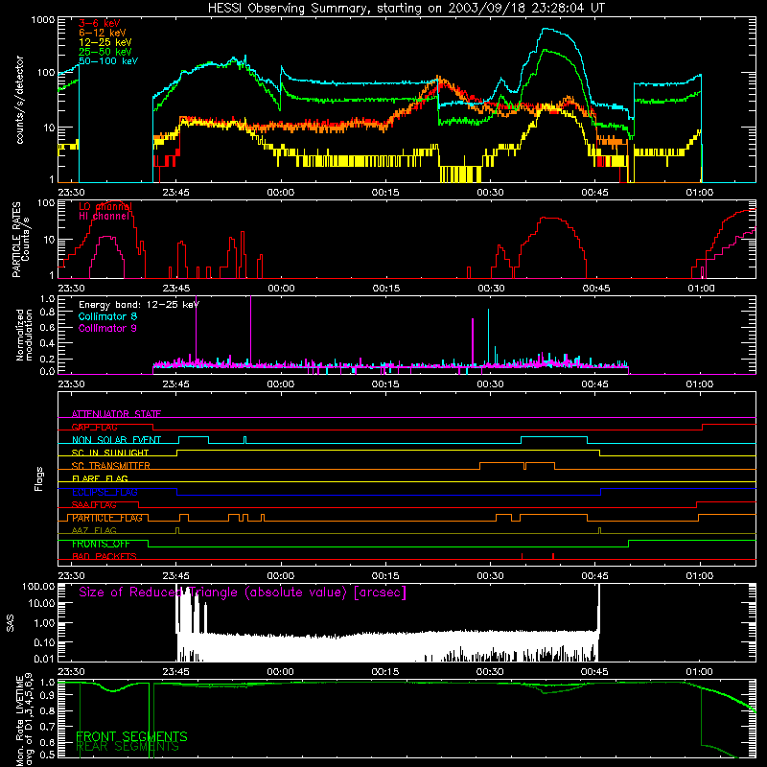Screen dimensions: 767x767
Task: Click the FRONT SEGMENTS legend label
Action: pyautogui.click(x=131, y=736)
